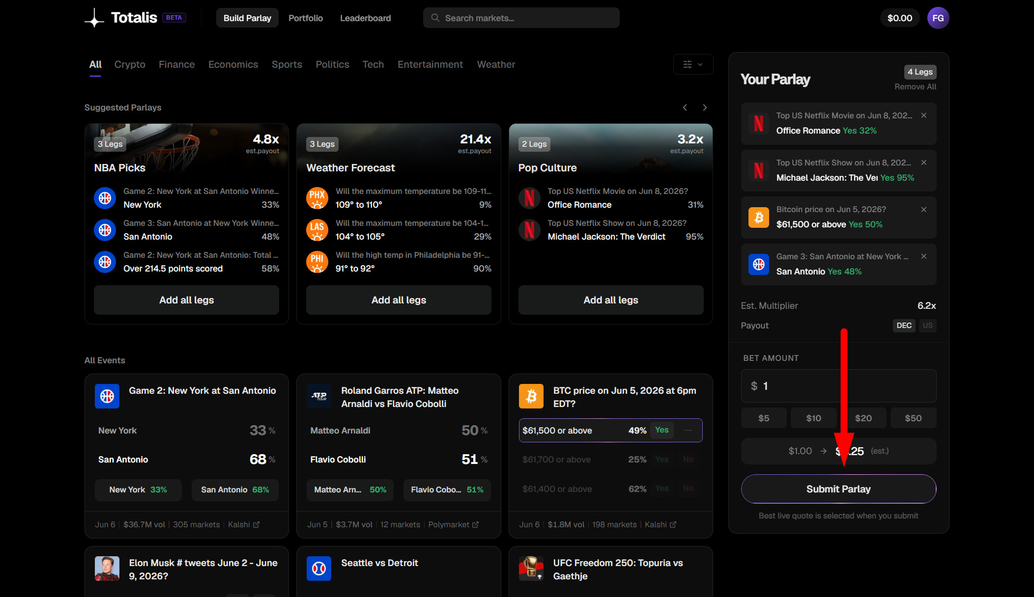
Task: Open Kalshi external link on BTC card
Action: click(673, 525)
